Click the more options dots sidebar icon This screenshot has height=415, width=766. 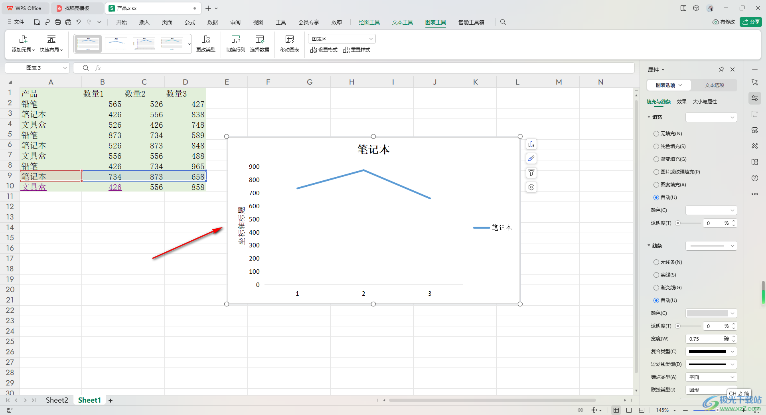[755, 194]
